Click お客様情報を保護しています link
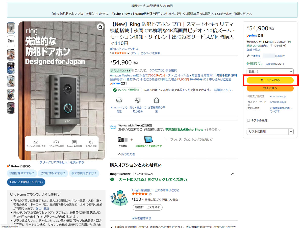 [x=281, y=110]
